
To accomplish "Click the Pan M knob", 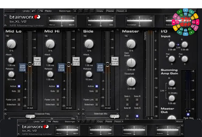I will [x=172, y=59].
